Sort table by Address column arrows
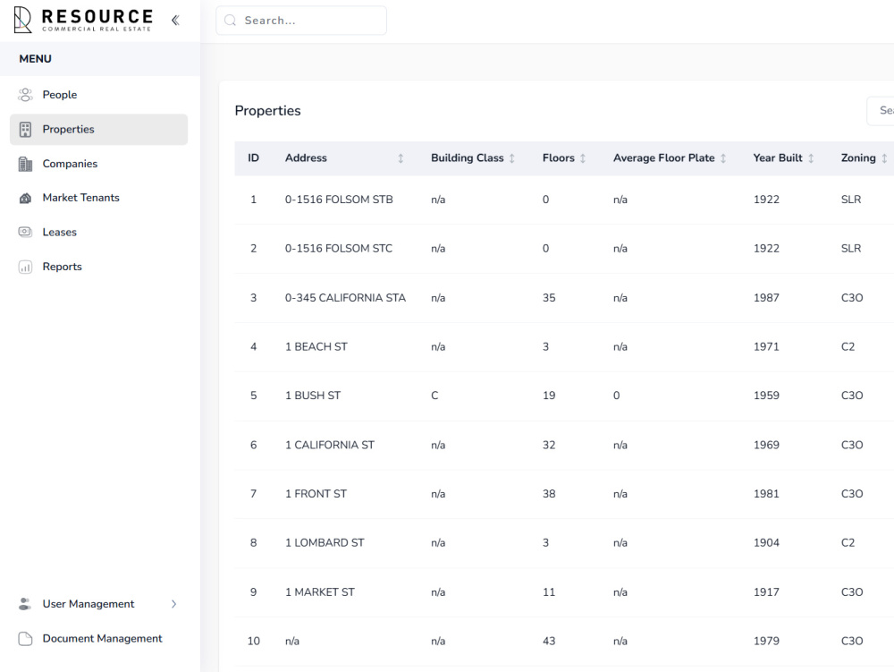 [x=401, y=158]
